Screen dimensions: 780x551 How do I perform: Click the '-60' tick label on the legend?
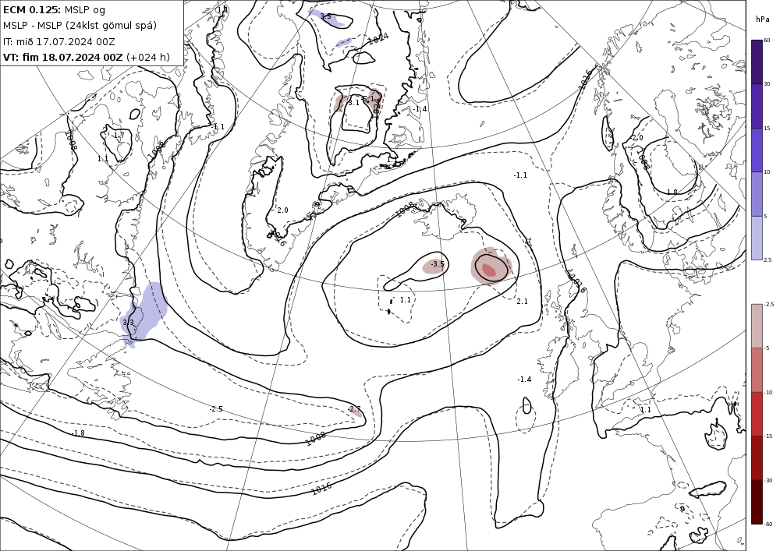(768, 524)
